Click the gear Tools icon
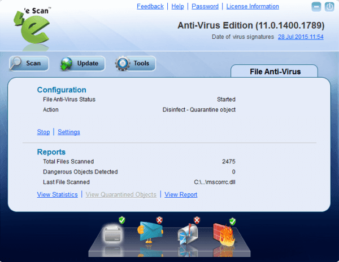339x262 pixels. coord(123,64)
